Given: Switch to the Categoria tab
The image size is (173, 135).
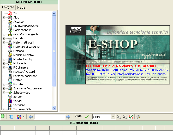Looking at the screenshot, I should click(x=8, y=7).
